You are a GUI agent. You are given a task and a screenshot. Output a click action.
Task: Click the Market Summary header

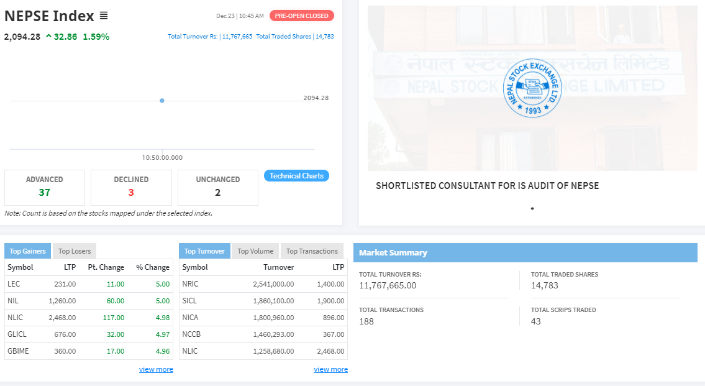(525, 253)
